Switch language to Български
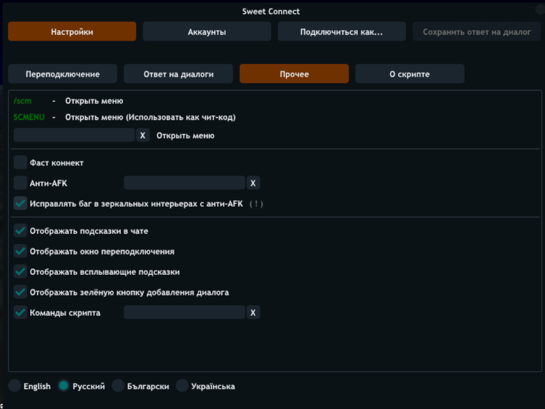545x409 pixels. coord(118,386)
